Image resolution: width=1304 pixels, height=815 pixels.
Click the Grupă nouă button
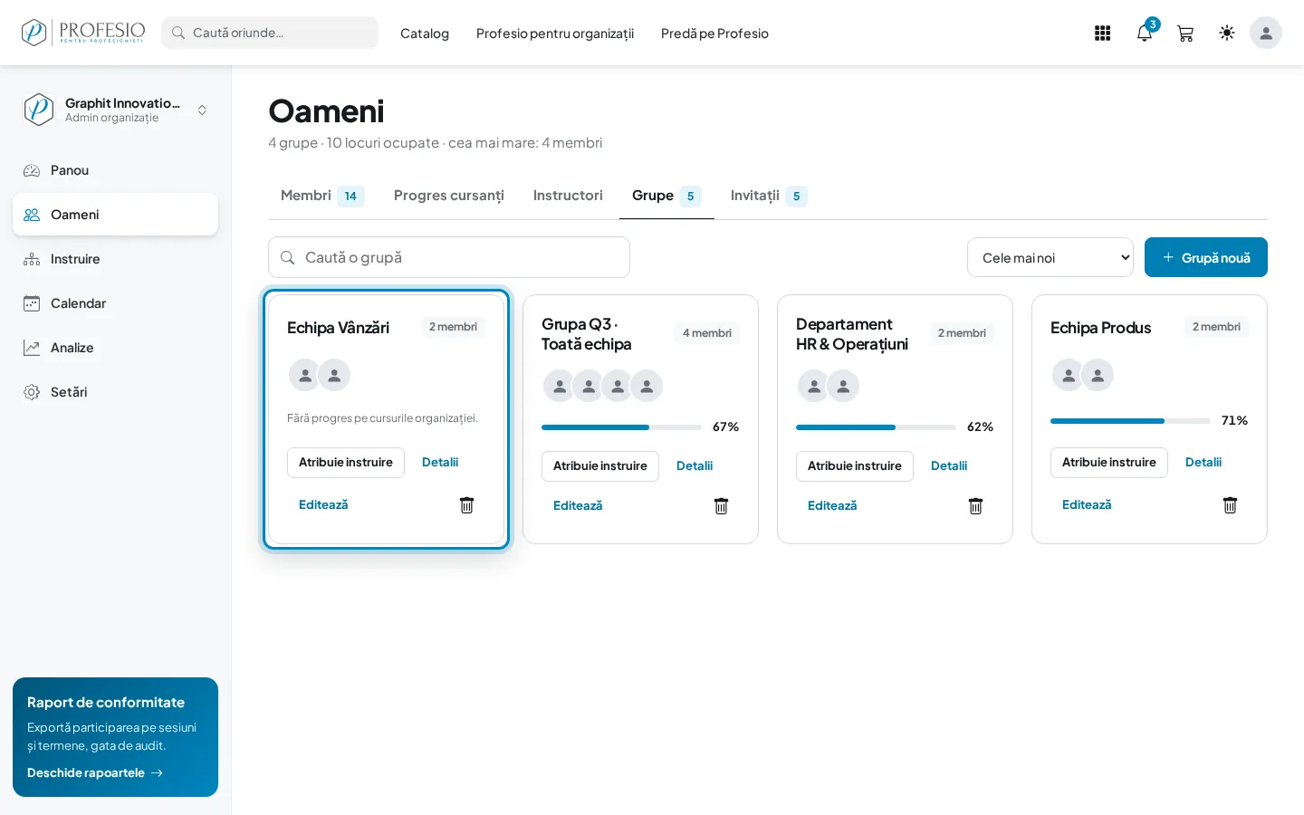pos(1206,257)
